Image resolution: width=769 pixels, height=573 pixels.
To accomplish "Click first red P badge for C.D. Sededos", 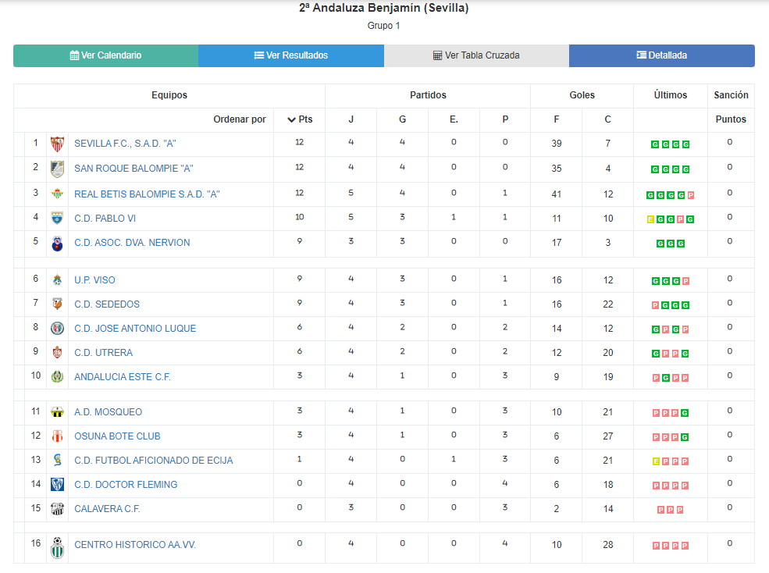I will (655, 305).
